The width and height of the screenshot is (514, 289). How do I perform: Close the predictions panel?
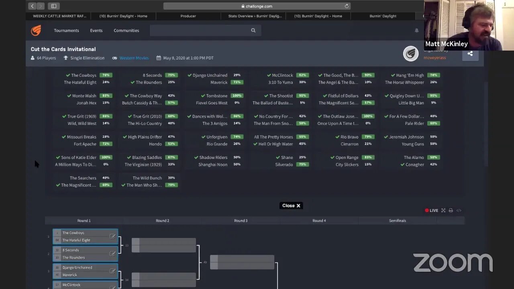291,206
